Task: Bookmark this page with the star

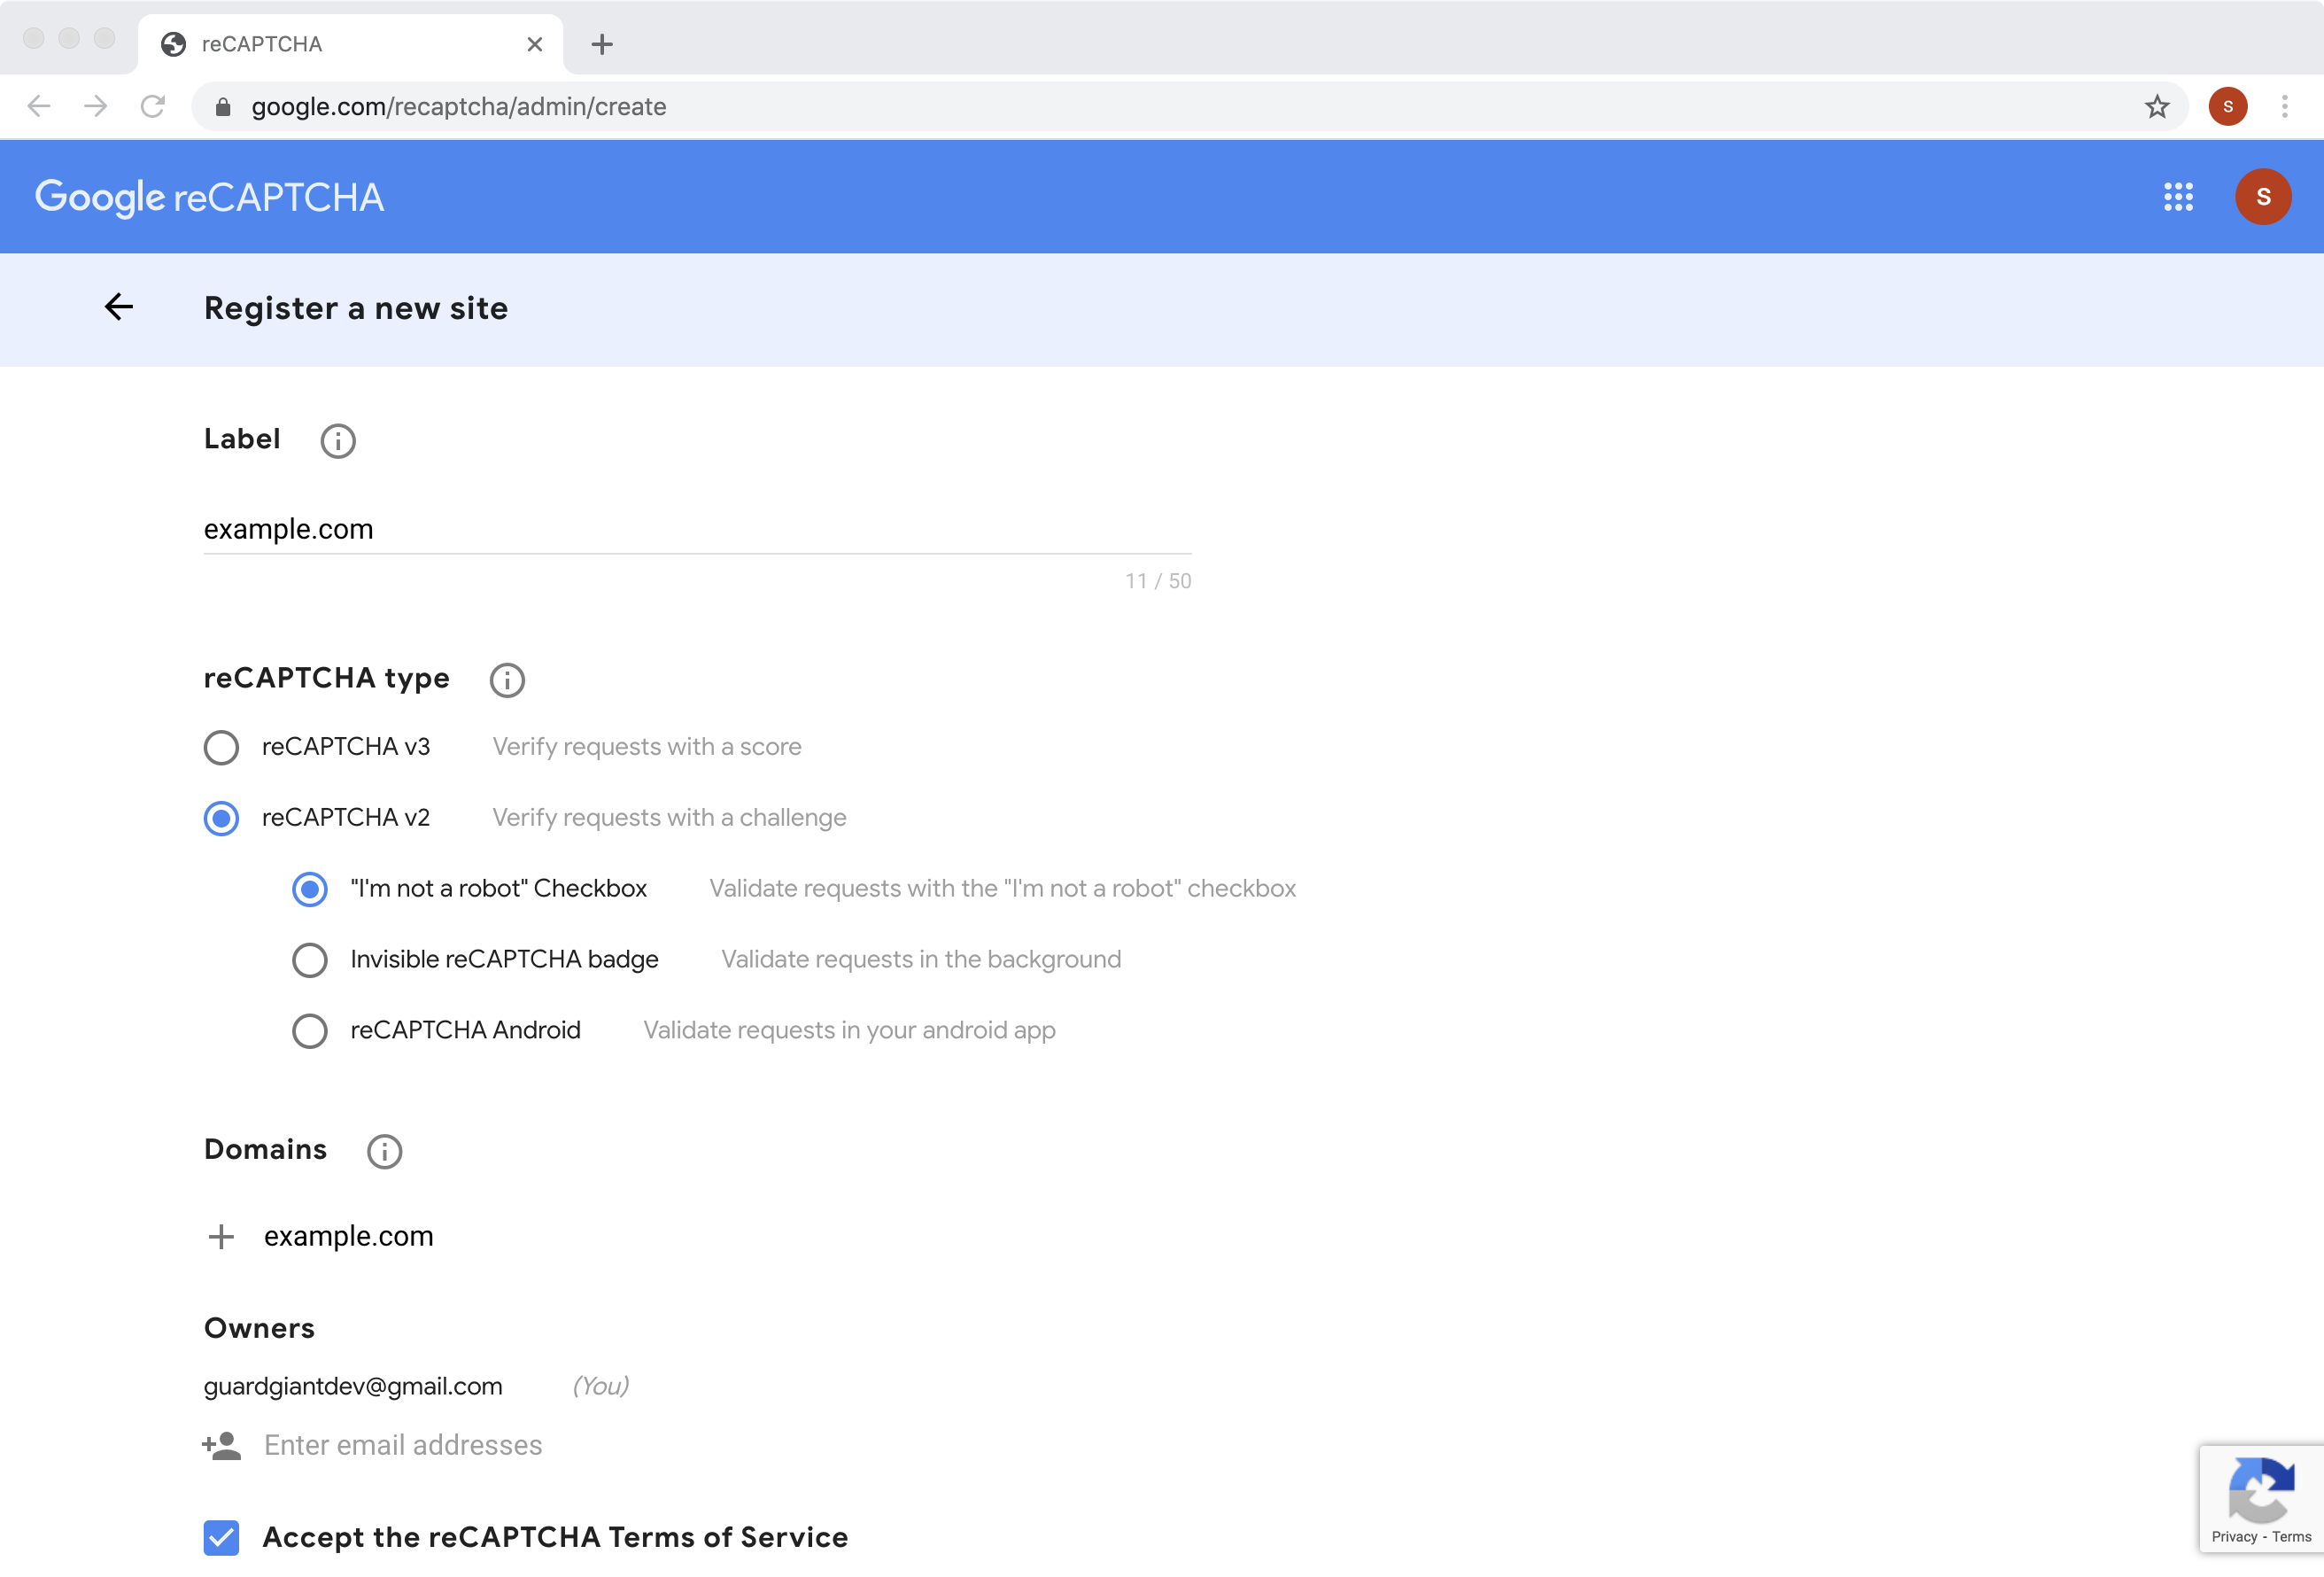Action: (2157, 106)
